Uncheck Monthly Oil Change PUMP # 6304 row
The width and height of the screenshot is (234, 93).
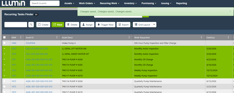pos(4,59)
